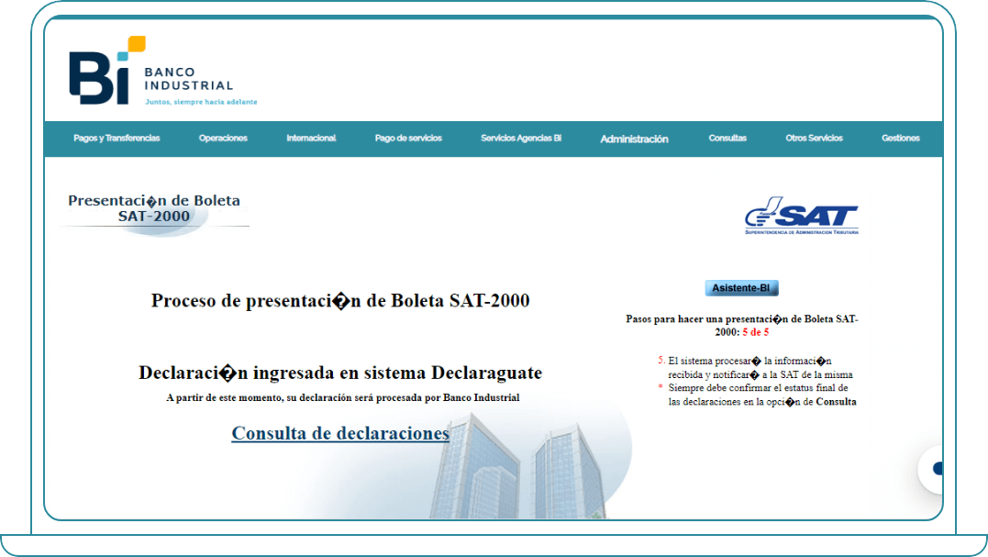Follow the Consulta de declaraciones link
The width and height of the screenshot is (988, 557).
[340, 433]
